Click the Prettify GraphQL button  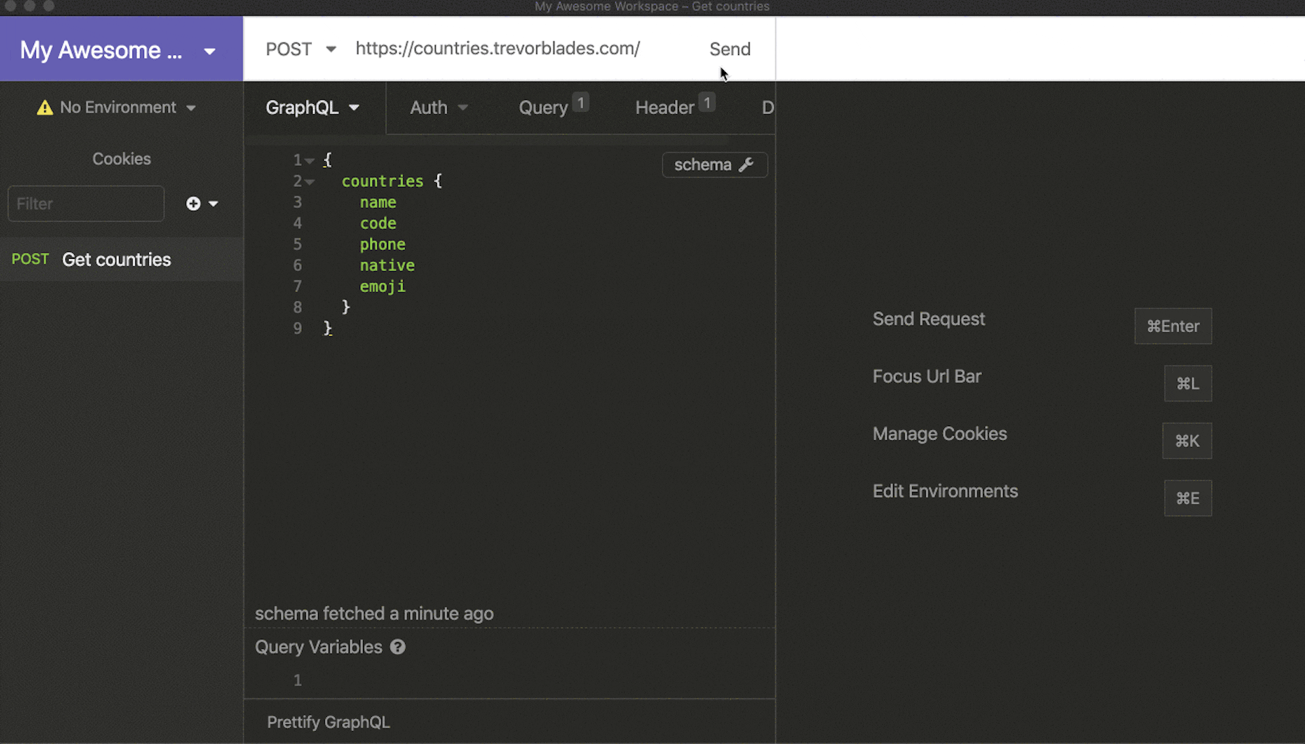pyautogui.click(x=328, y=722)
